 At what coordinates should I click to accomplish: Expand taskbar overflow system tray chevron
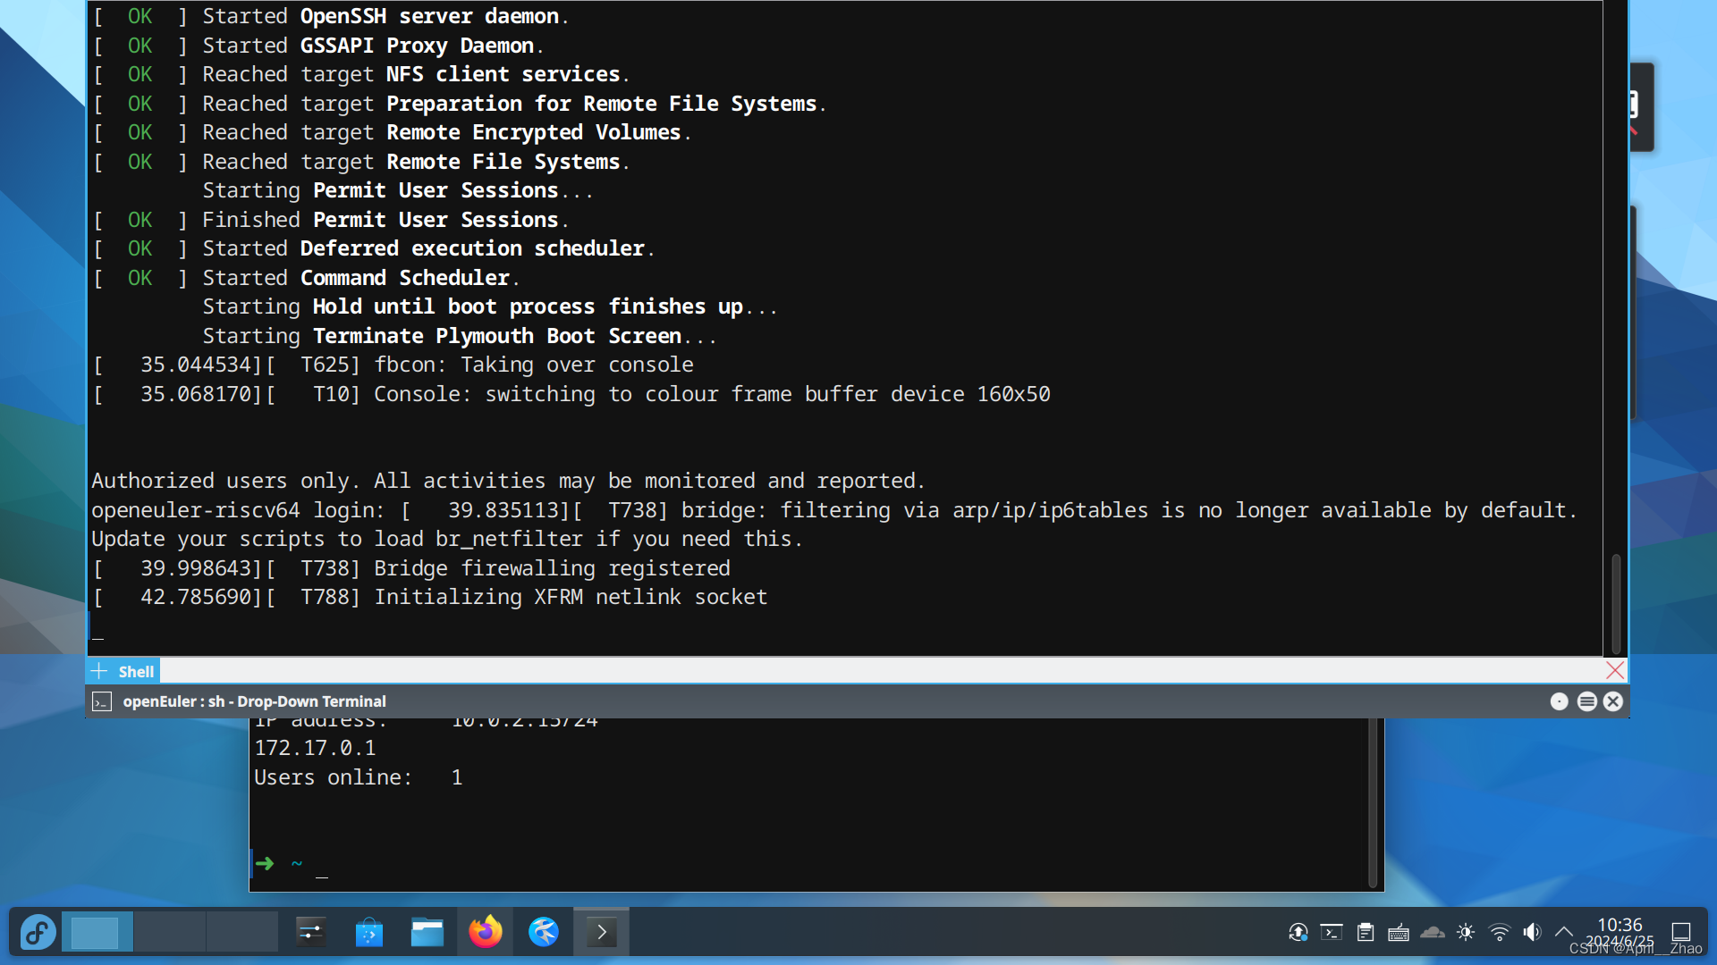[x=1566, y=932]
